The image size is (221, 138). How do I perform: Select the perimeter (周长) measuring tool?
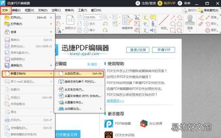(211, 24)
